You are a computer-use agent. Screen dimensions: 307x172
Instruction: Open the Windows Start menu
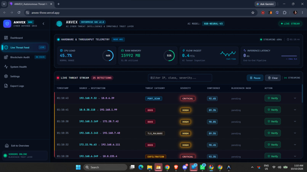click(78, 167)
